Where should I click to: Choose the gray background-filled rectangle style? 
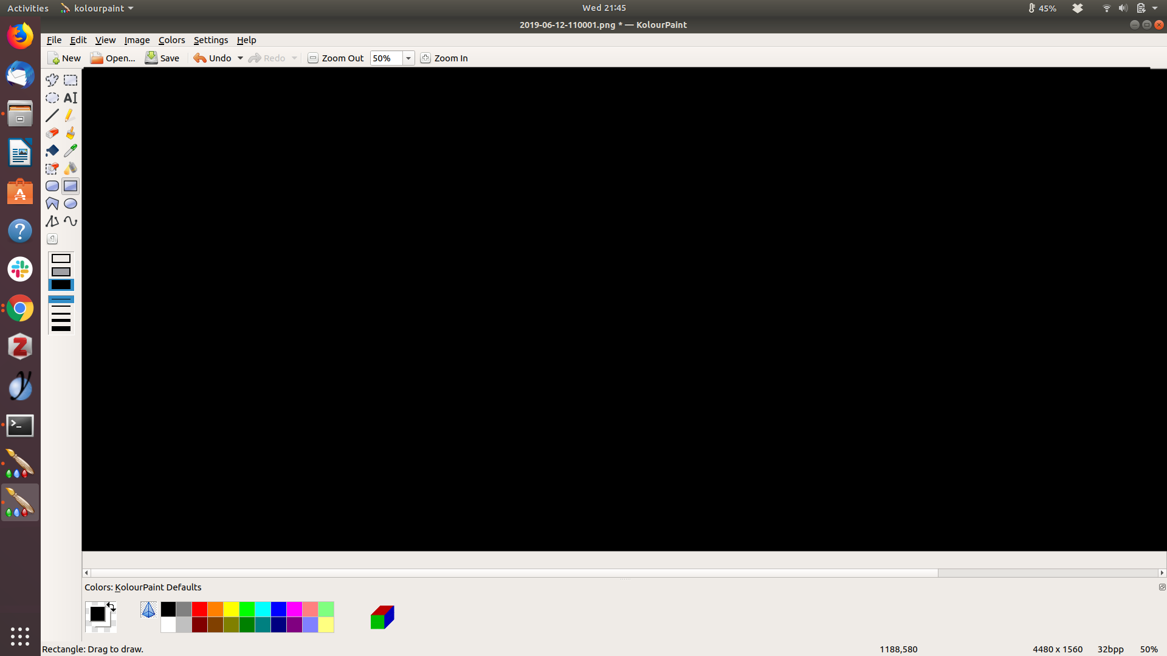[x=61, y=272]
